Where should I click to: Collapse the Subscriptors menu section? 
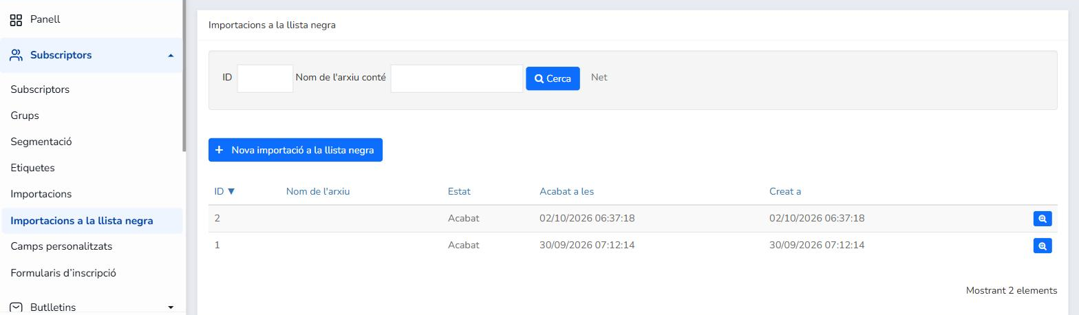[x=171, y=55]
